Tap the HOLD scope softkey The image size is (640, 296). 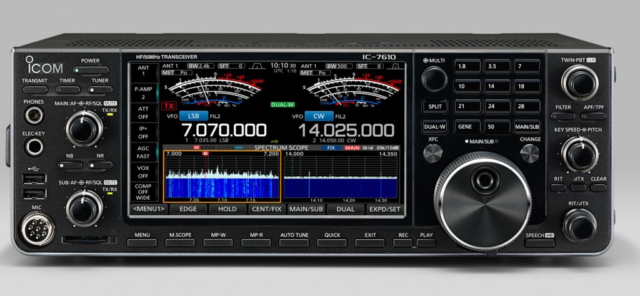[x=227, y=209]
